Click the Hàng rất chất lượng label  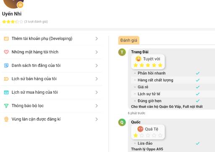coord(155,80)
